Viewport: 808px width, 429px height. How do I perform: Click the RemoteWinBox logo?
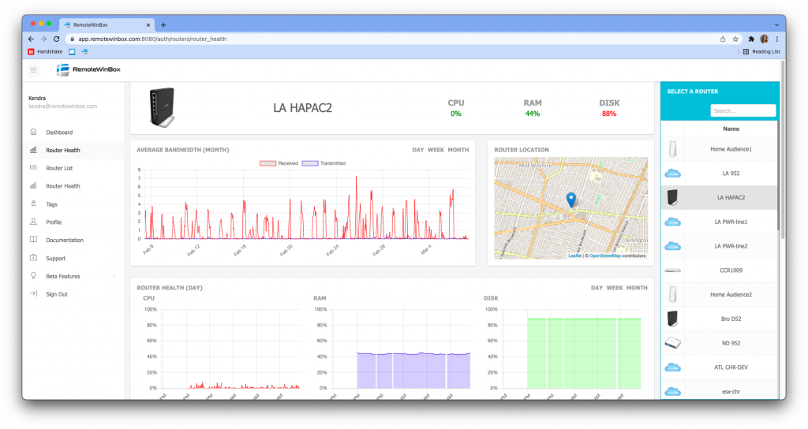[x=88, y=69]
